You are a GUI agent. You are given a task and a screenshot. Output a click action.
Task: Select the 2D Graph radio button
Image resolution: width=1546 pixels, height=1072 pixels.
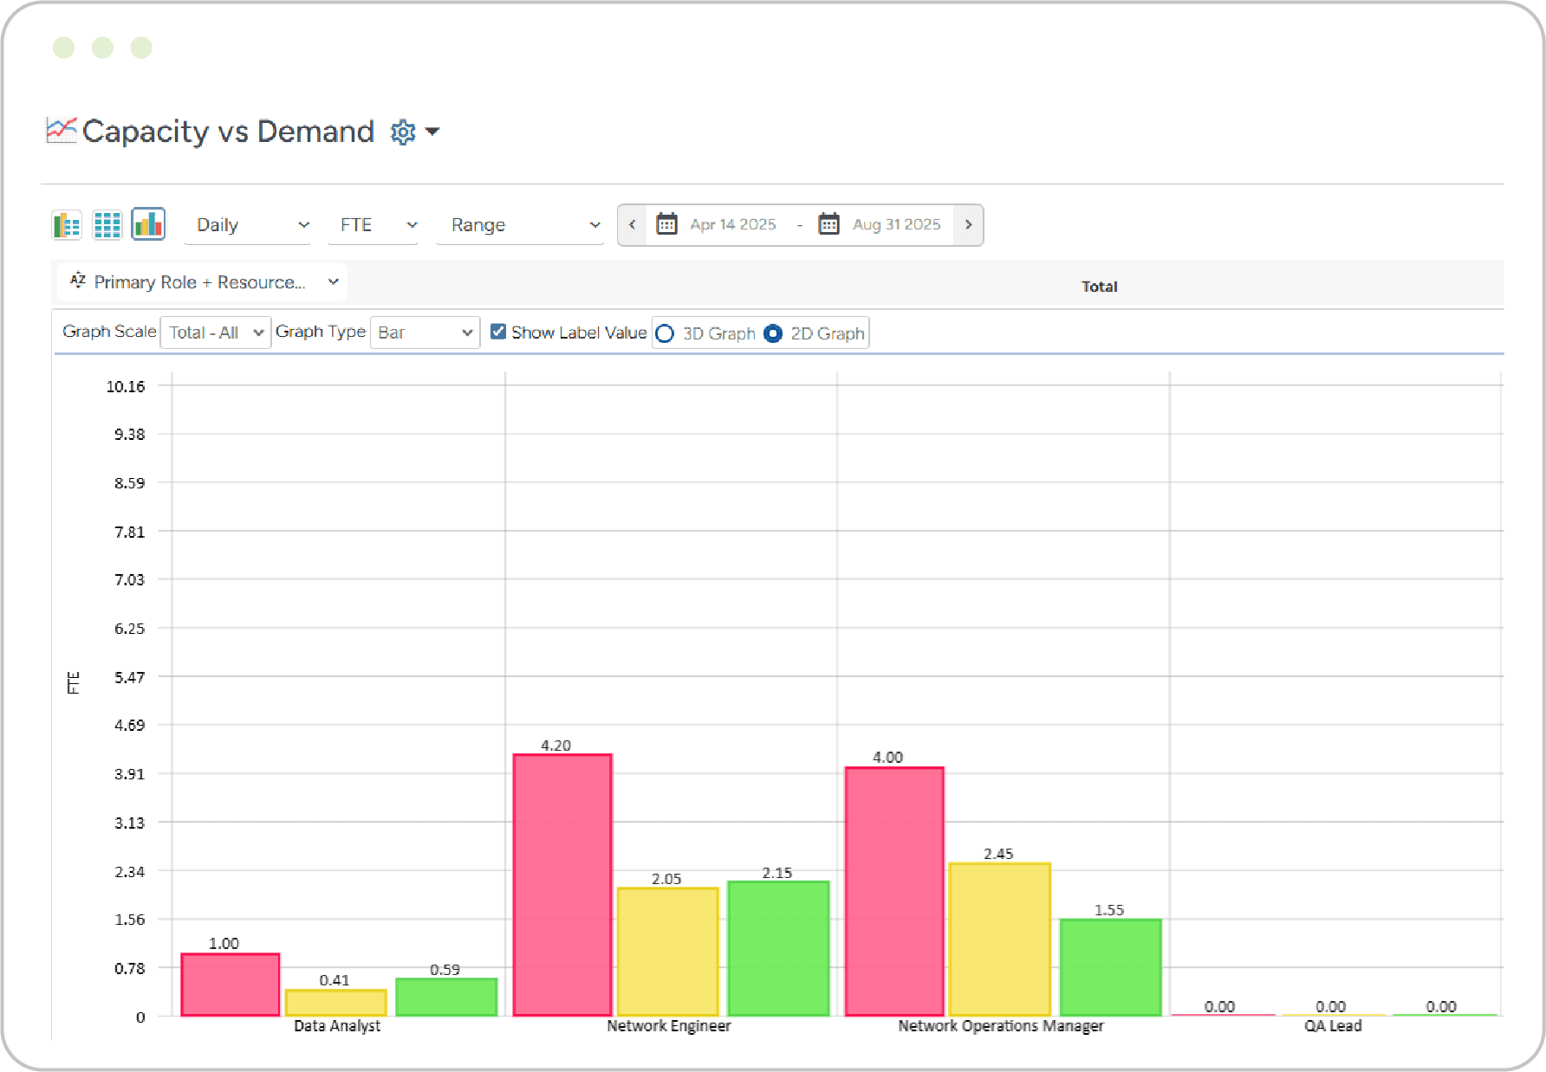coord(773,333)
